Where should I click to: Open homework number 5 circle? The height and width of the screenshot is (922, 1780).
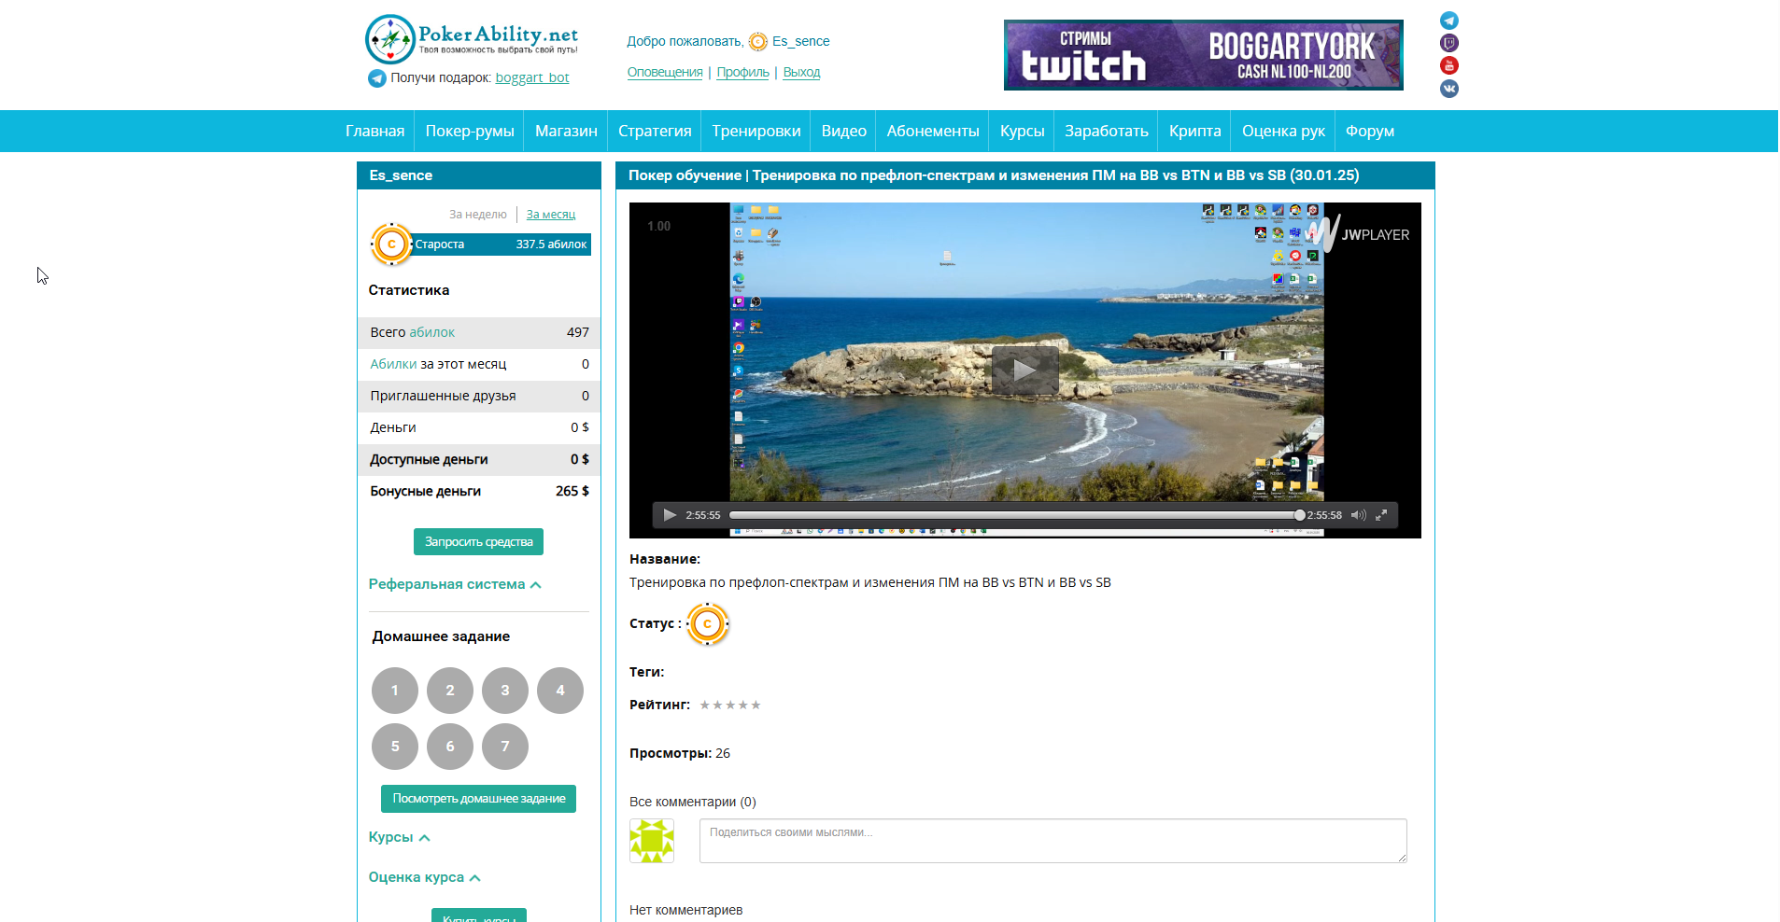point(395,747)
